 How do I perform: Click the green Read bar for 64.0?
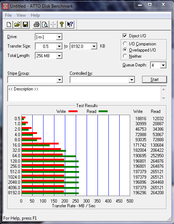(49, 156)
